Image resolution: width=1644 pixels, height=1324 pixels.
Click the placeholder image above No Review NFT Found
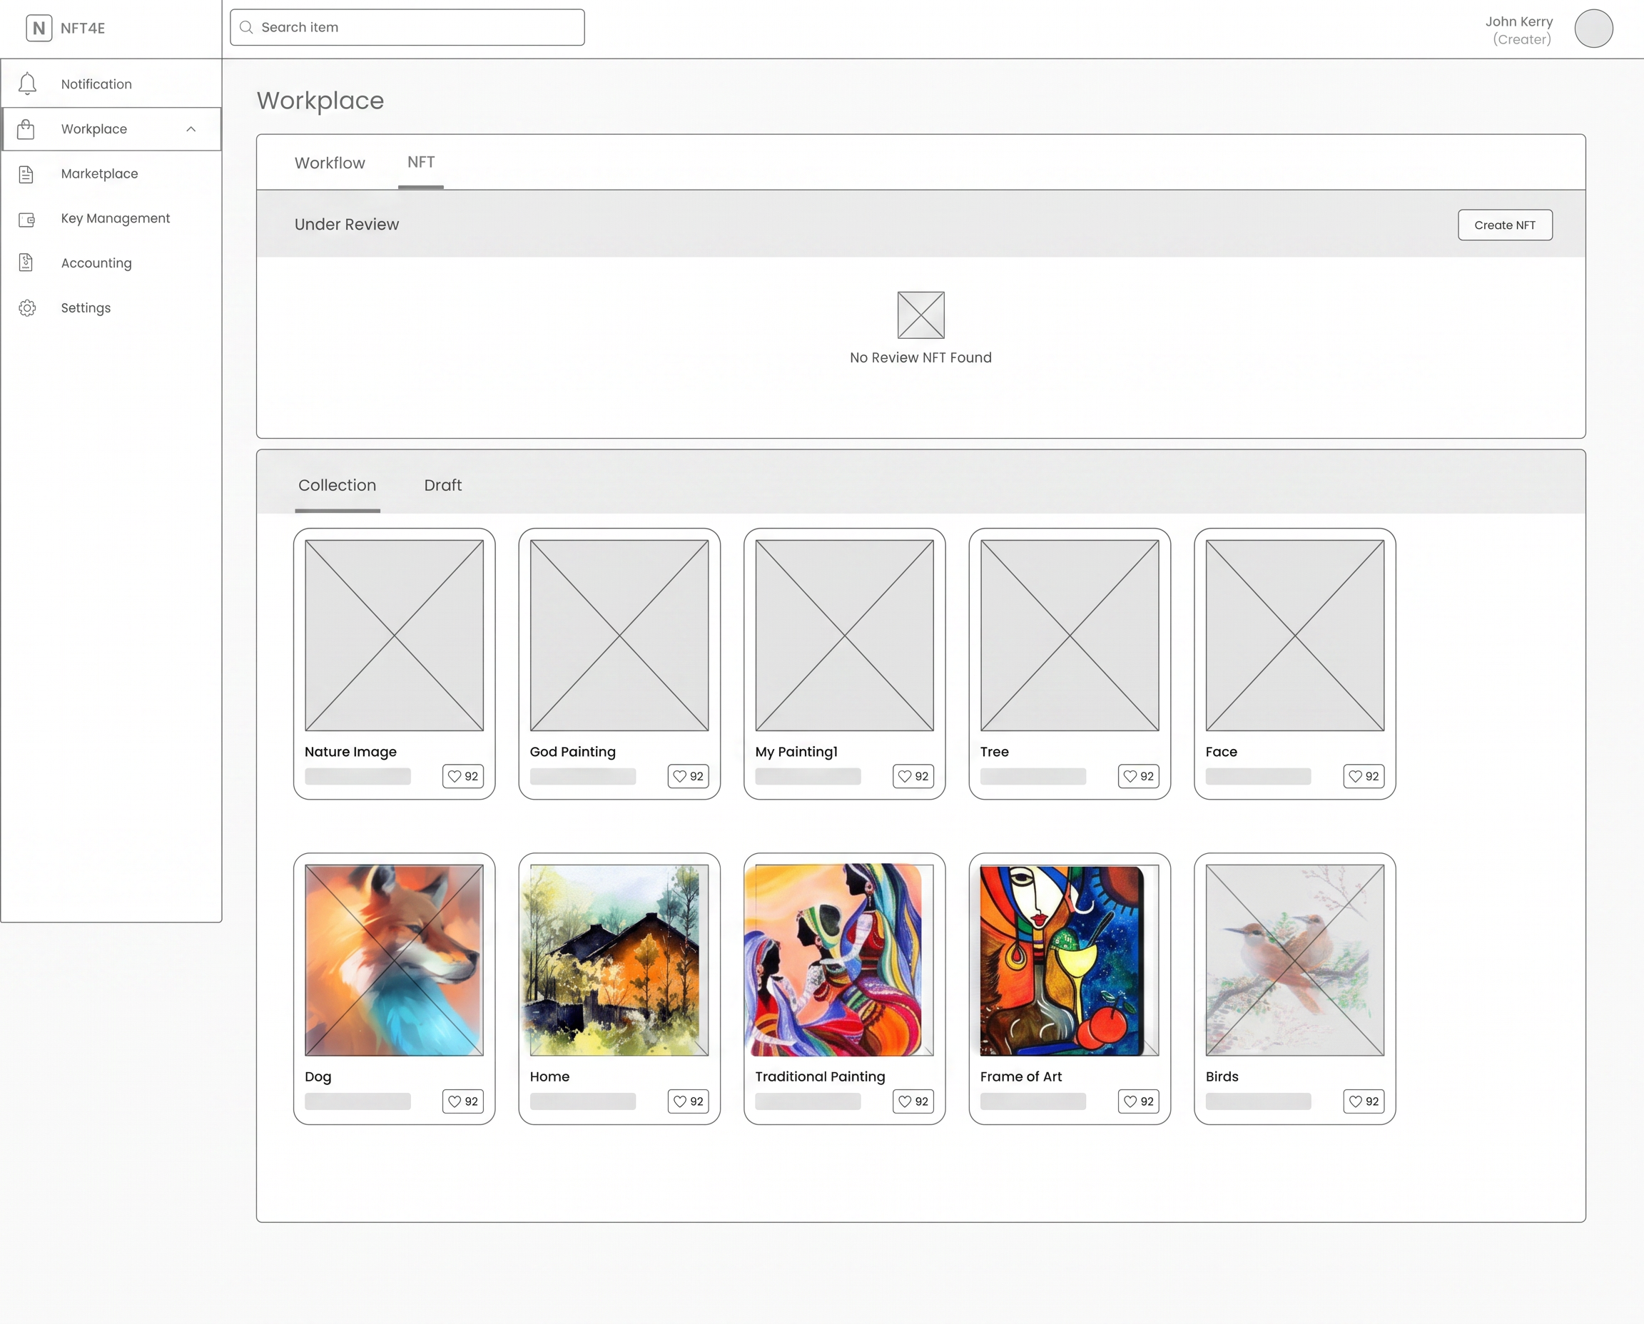click(x=920, y=315)
